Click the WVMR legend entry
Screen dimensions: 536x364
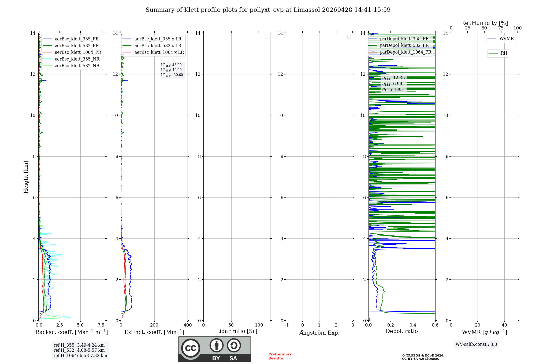[x=501, y=39]
